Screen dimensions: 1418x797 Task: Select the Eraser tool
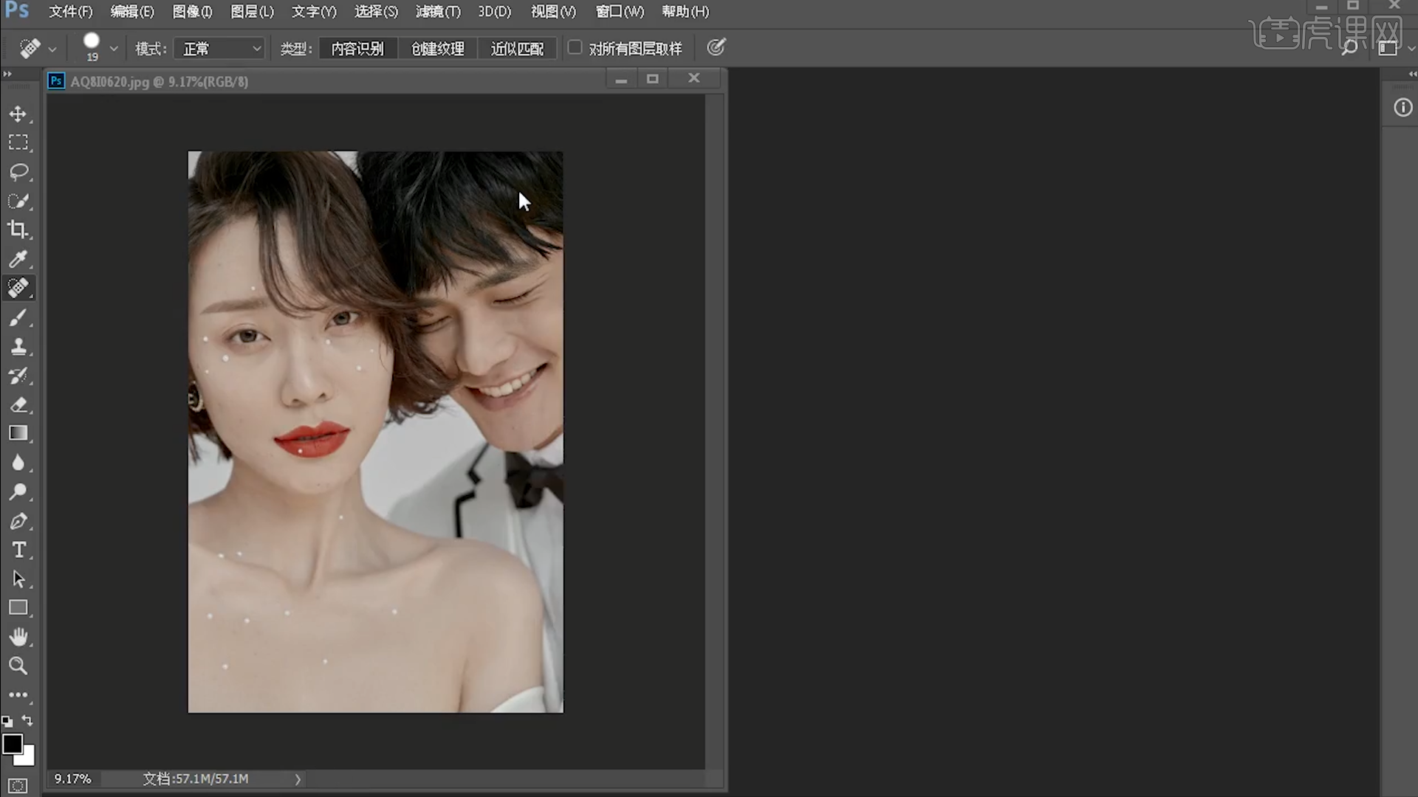coord(18,404)
